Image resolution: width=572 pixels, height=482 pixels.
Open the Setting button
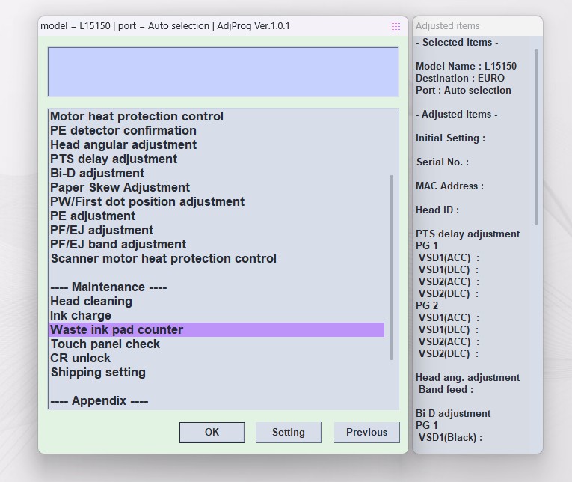pyautogui.click(x=288, y=432)
